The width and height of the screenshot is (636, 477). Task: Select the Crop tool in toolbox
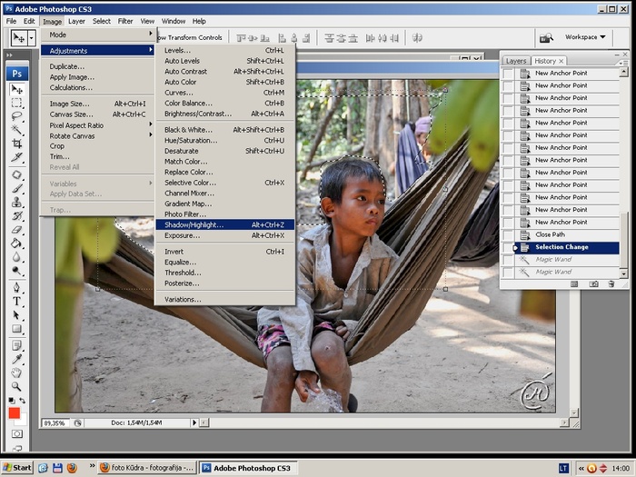[16, 144]
